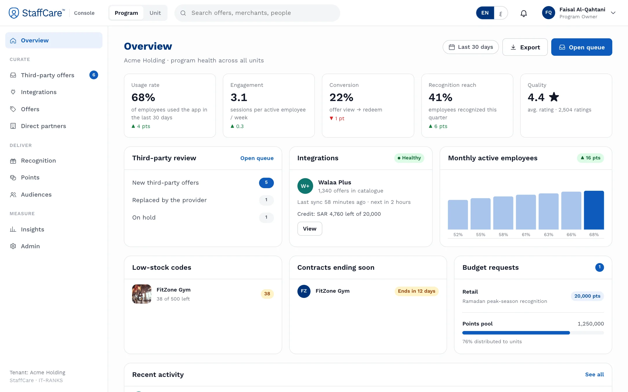Click the Export button
Image resolution: width=628 pixels, height=392 pixels.
click(x=525, y=47)
